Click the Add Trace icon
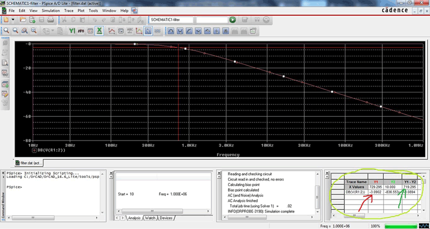Screen dimensions: 430x229 112,31
